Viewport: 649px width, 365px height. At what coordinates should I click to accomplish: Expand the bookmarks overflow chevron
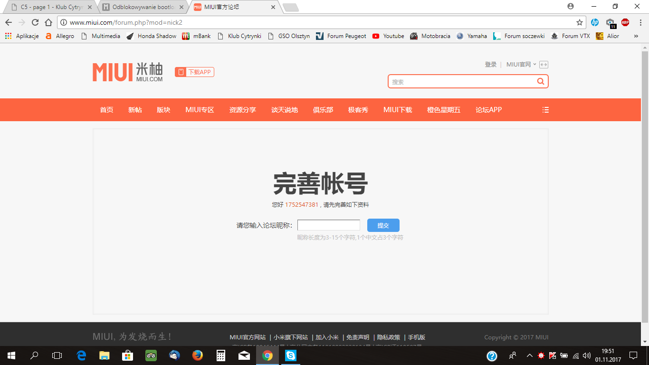(x=636, y=36)
